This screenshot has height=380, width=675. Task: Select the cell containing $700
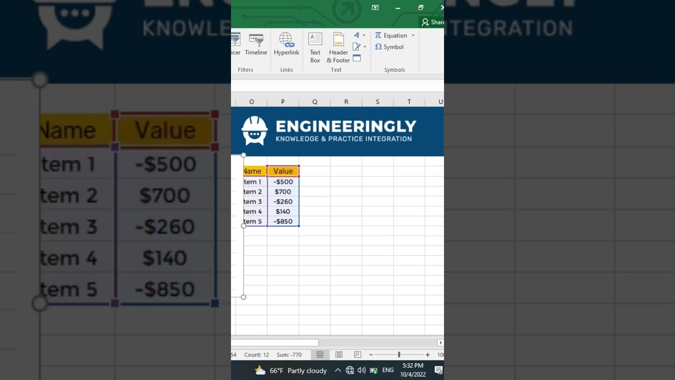point(283,192)
